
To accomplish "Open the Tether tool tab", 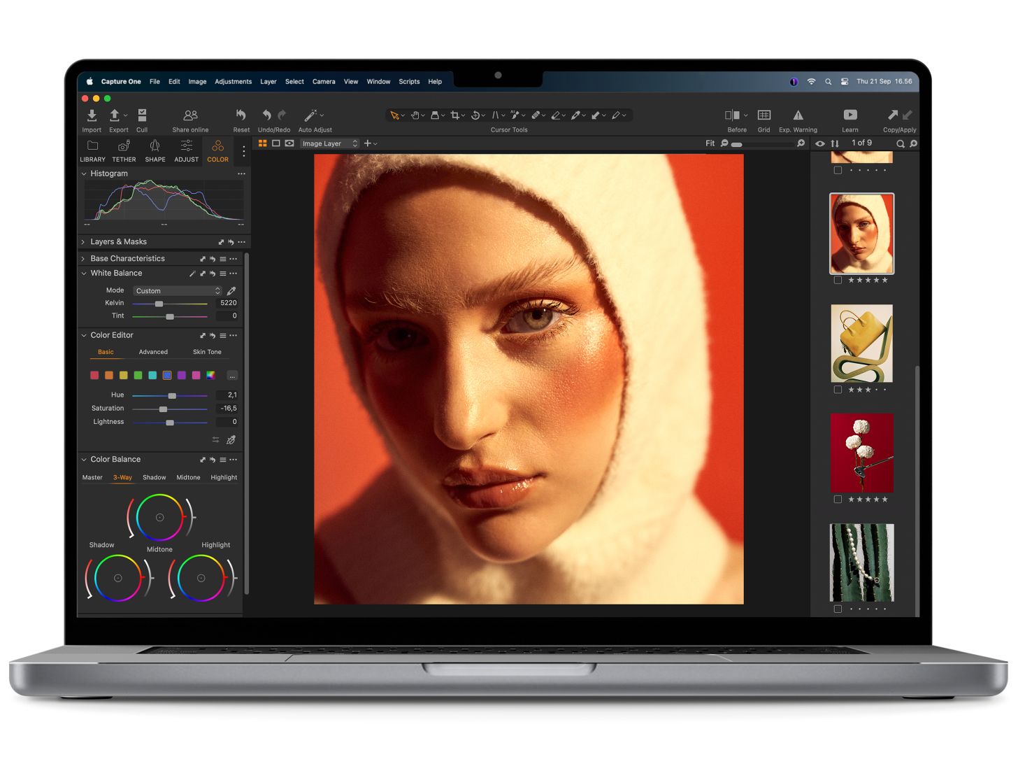I will pyautogui.click(x=124, y=150).
